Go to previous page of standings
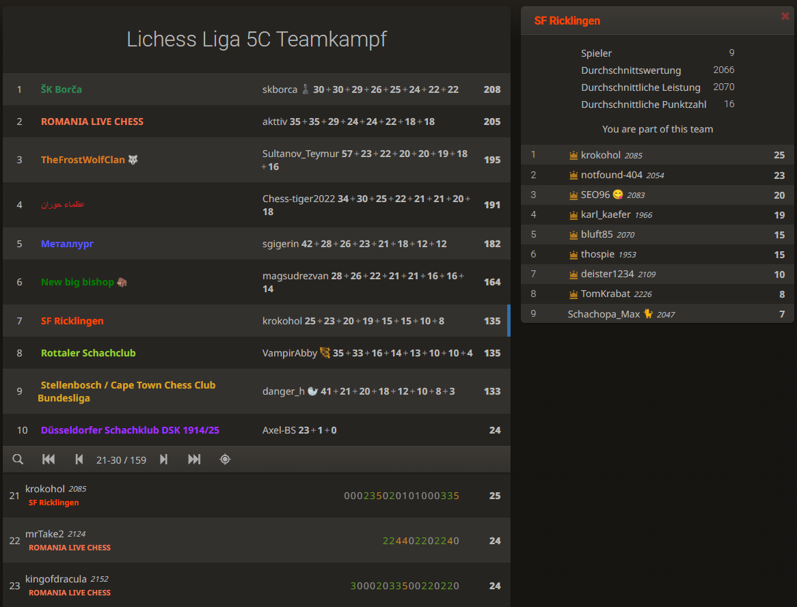This screenshot has height=607, width=797. (x=79, y=460)
